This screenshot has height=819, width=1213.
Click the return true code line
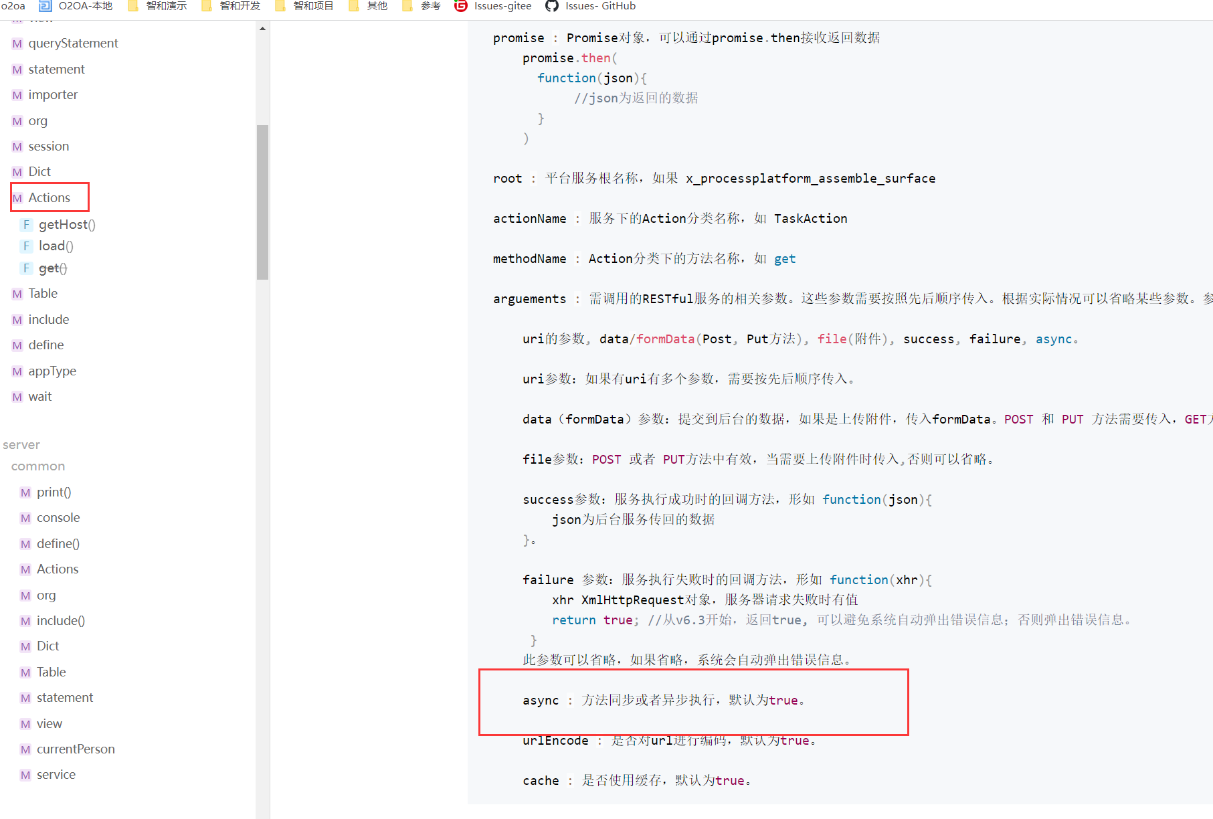click(842, 620)
